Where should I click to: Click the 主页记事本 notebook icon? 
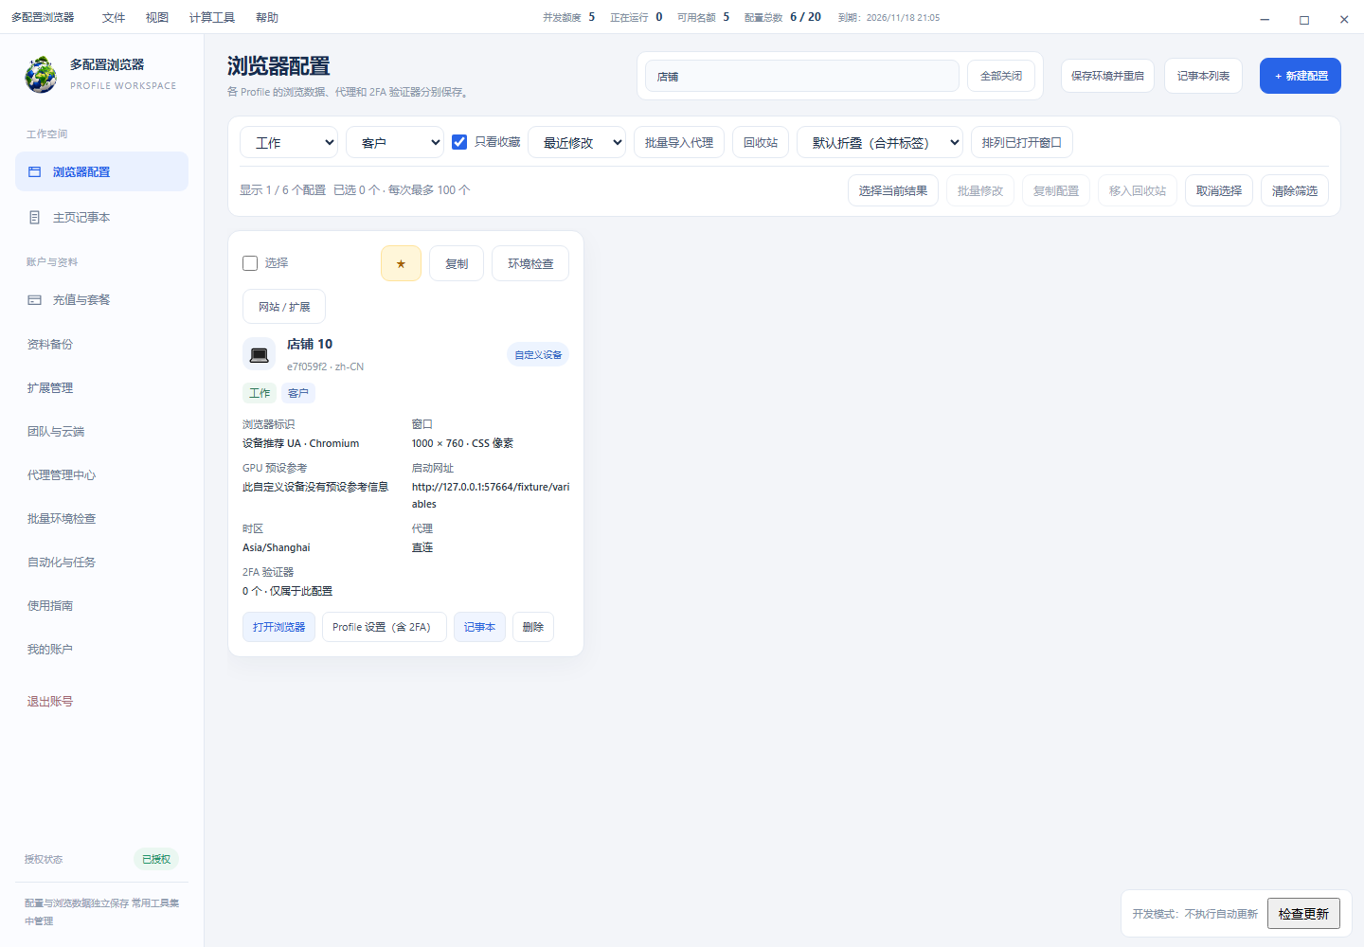35,218
